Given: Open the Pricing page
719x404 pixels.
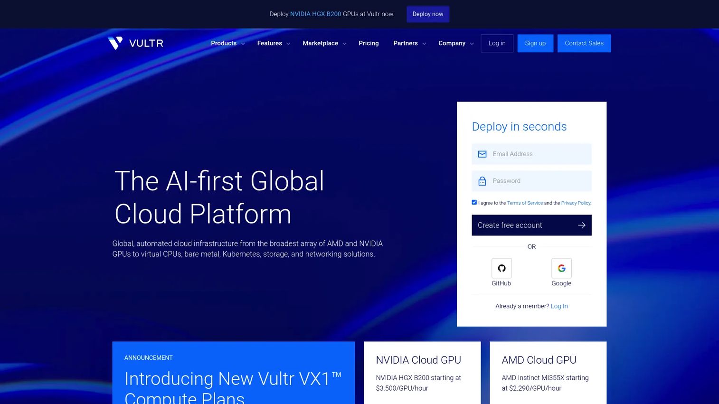Looking at the screenshot, I should tap(369, 43).
